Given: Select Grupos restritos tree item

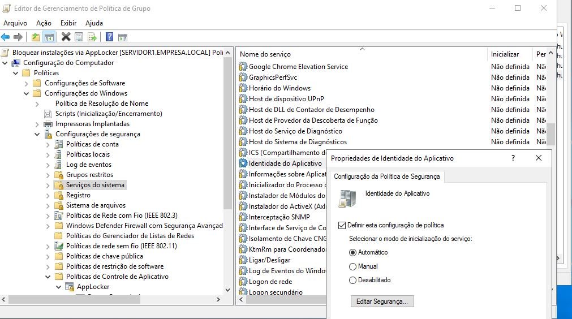Looking at the screenshot, I should click(x=89, y=175).
